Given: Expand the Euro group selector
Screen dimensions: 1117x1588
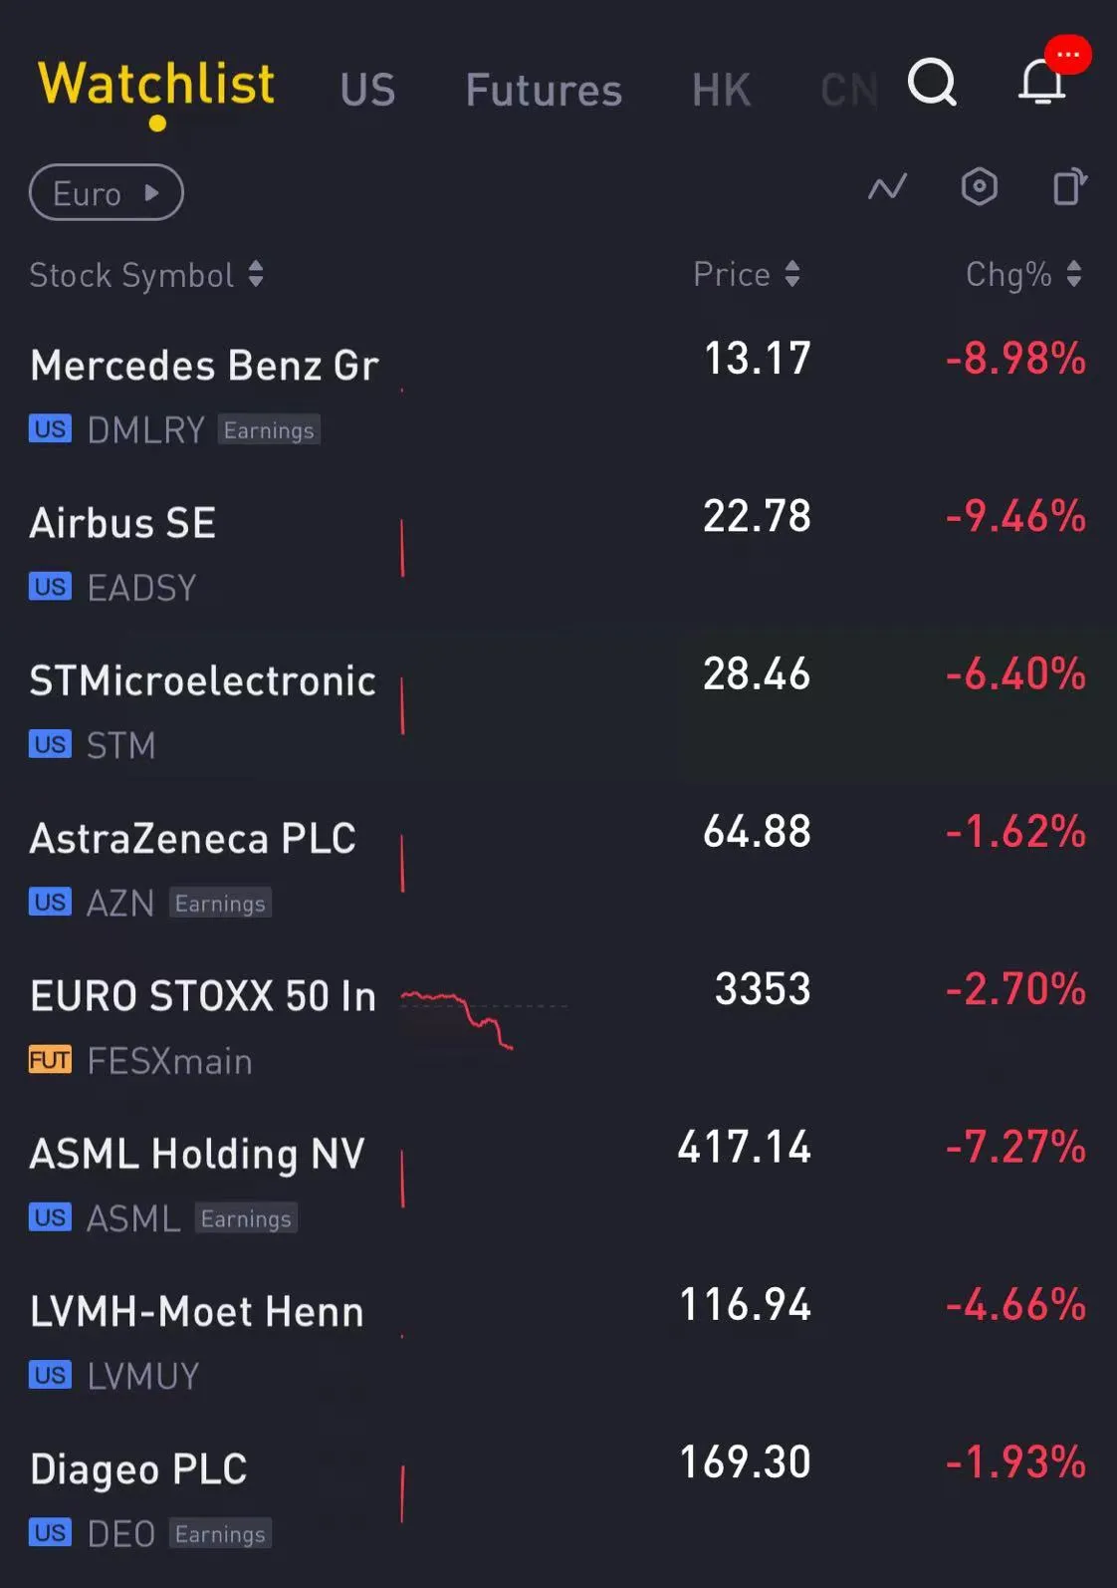Looking at the screenshot, I should point(107,193).
